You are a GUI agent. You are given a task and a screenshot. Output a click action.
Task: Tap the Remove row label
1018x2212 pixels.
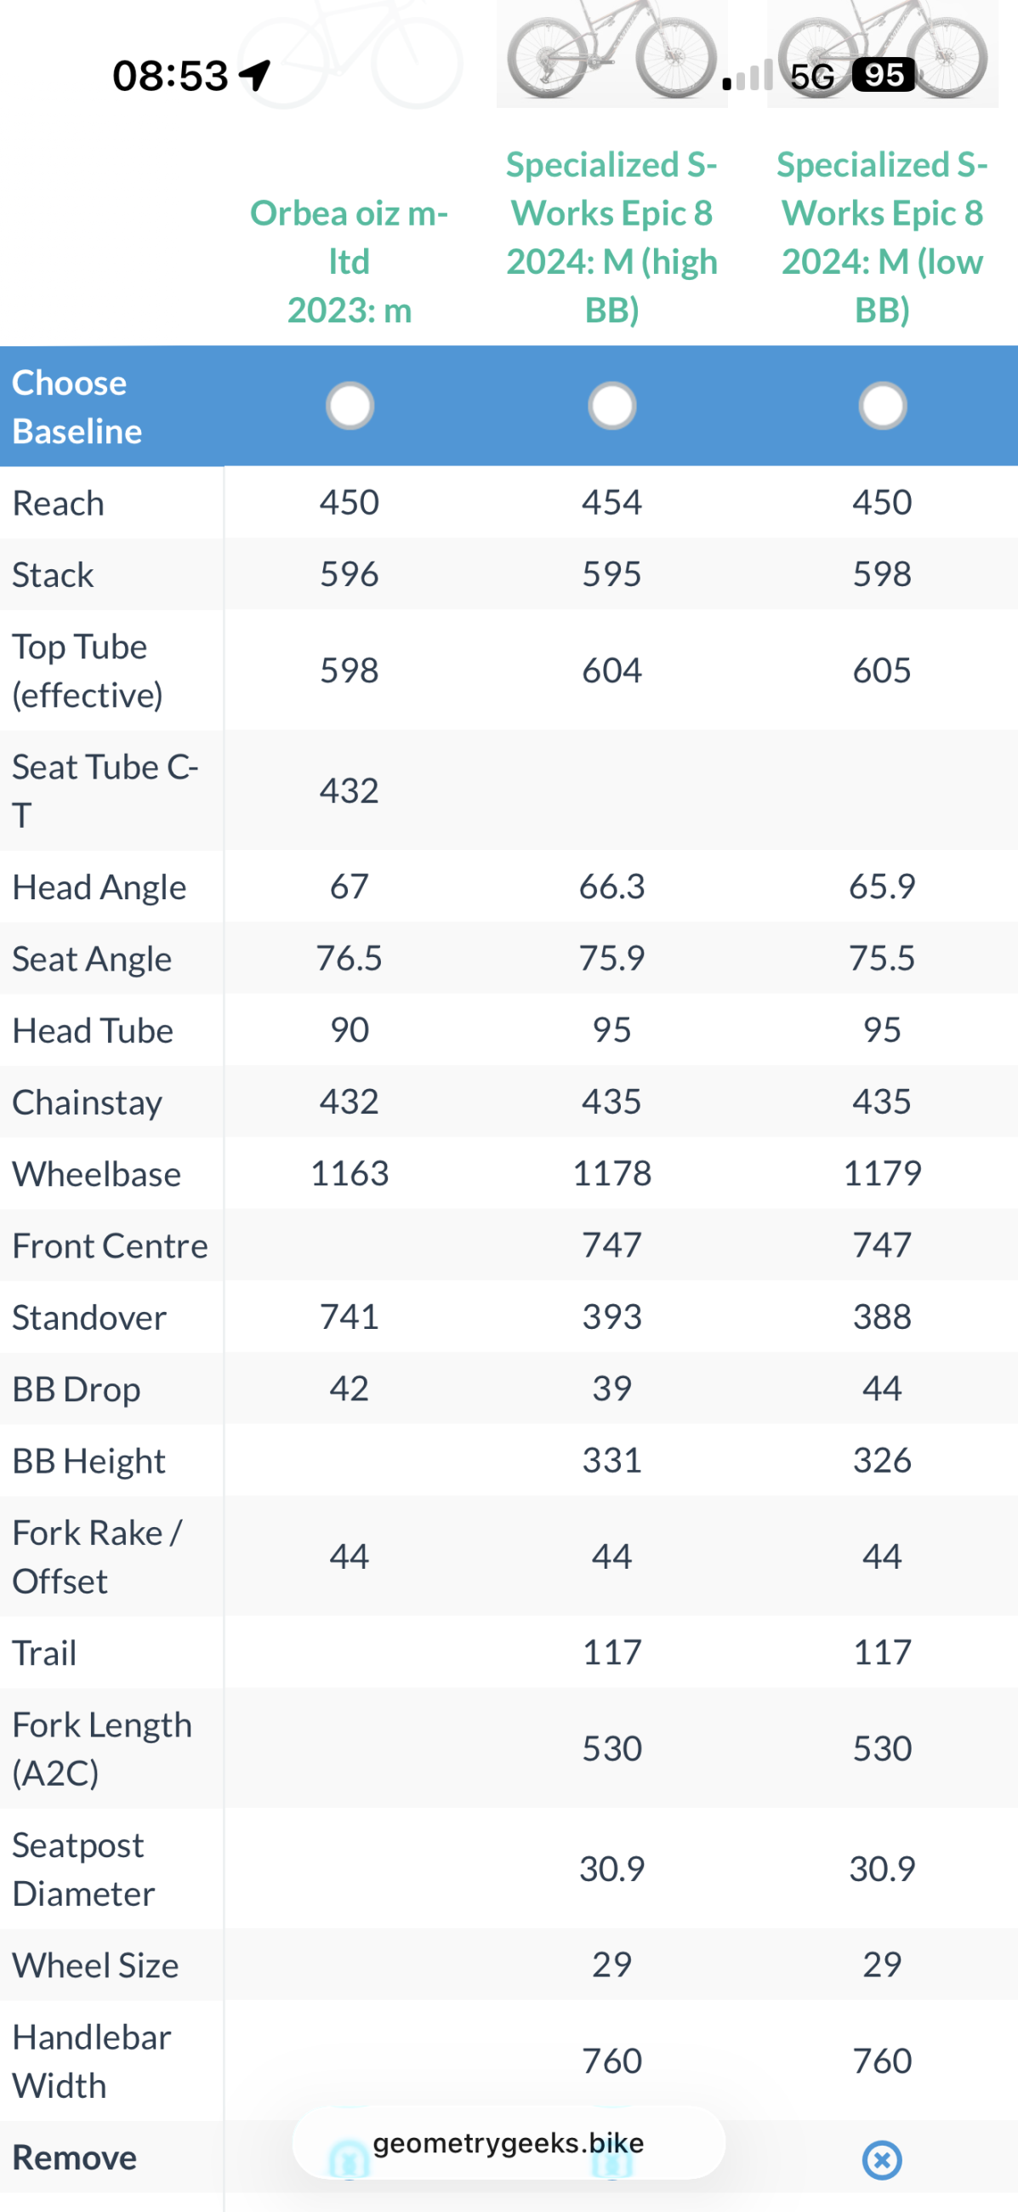click(x=75, y=2158)
